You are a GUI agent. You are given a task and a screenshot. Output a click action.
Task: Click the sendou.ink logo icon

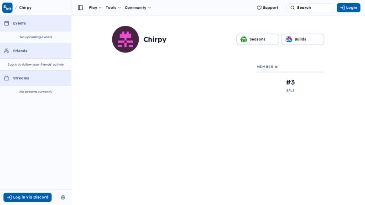point(7,8)
